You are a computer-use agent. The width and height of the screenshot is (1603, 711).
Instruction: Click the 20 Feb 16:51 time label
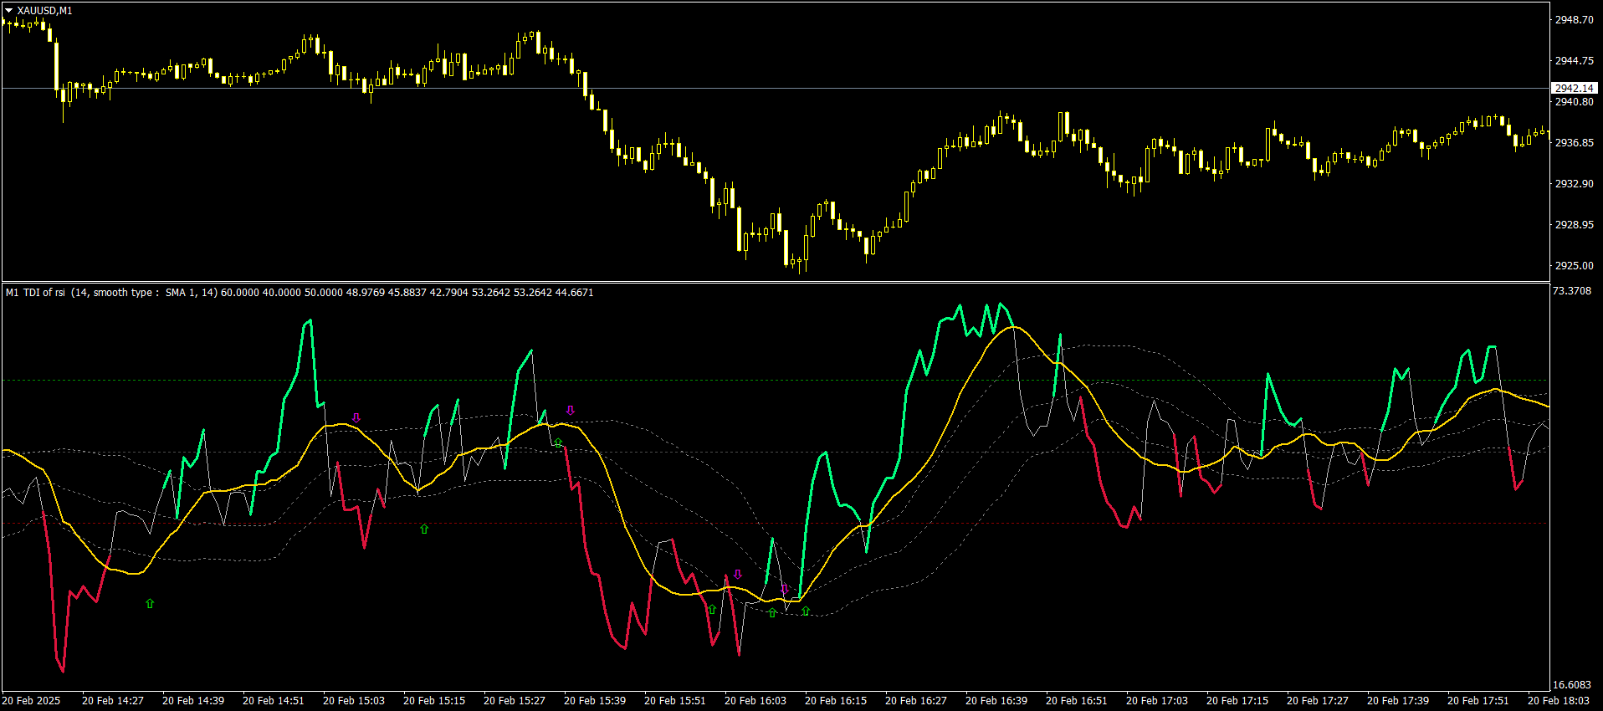point(1077,700)
